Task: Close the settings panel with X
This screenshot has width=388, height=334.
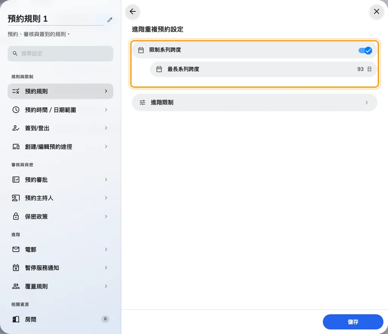Action: [376, 11]
